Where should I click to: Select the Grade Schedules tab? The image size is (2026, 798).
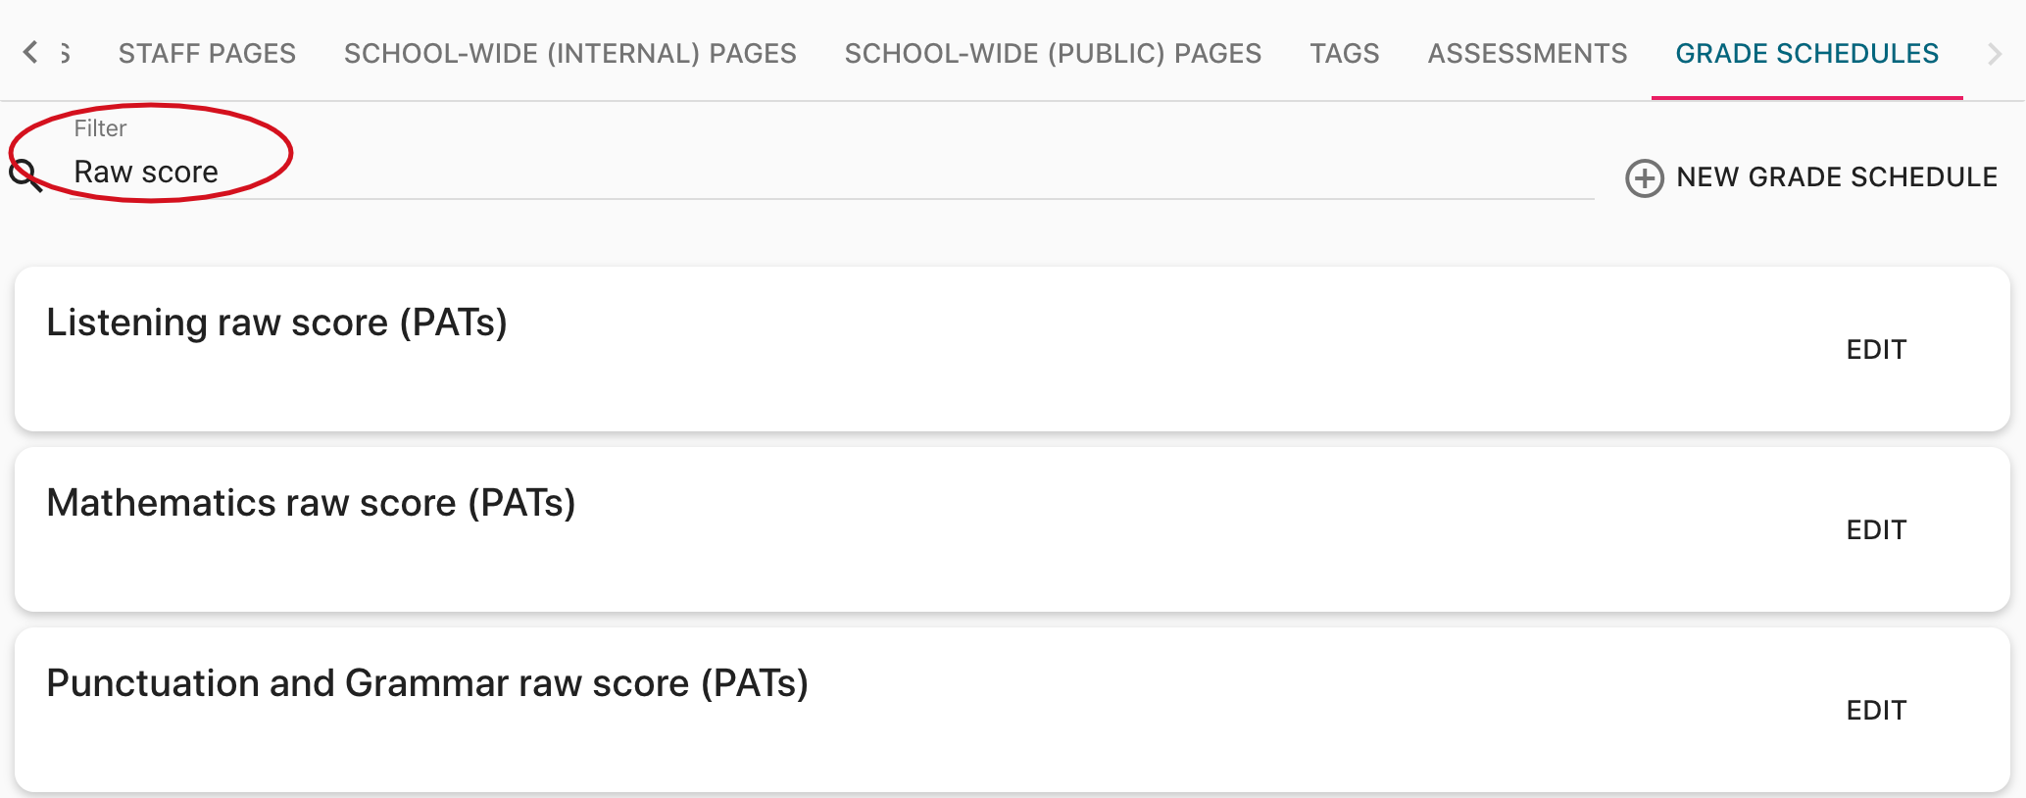[1806, 53]
